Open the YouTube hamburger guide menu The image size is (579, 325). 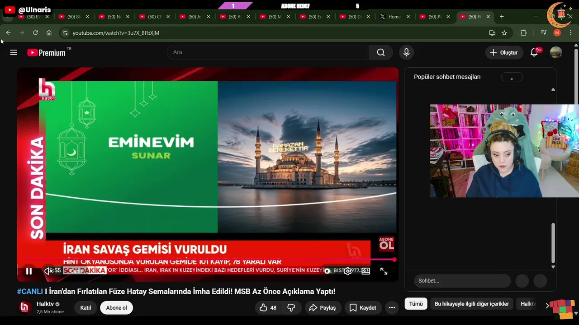tap(14, 52)
